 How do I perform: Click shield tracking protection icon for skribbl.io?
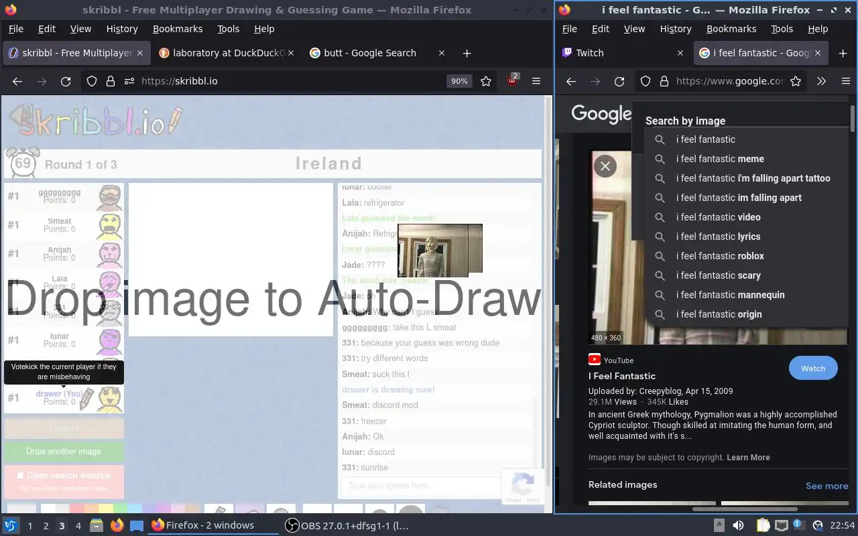pos(92,81)
